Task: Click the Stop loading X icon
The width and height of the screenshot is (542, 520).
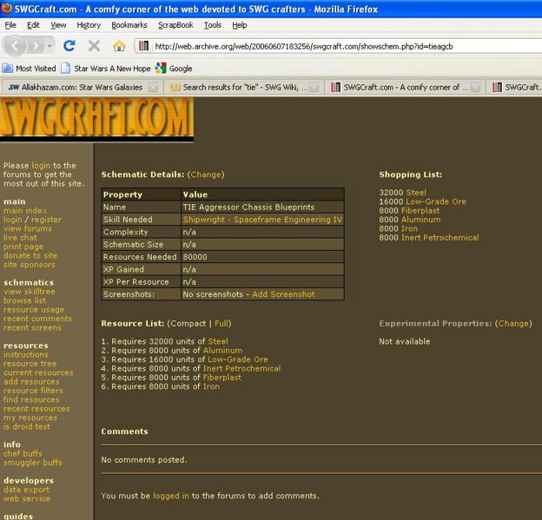Action: coord(94,46)
